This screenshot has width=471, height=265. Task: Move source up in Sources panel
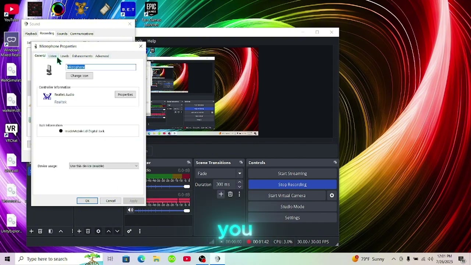[x=109, y=231]
